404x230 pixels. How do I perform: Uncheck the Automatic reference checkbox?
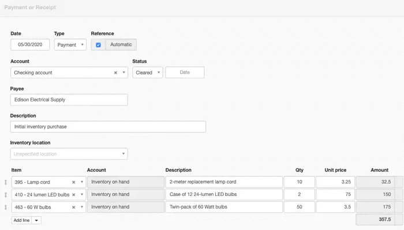click(x=98, y=45)
